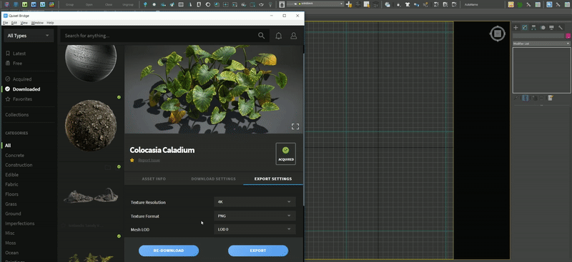Toggle the favorite star under Colocasia Caladium

pos(132,160)
